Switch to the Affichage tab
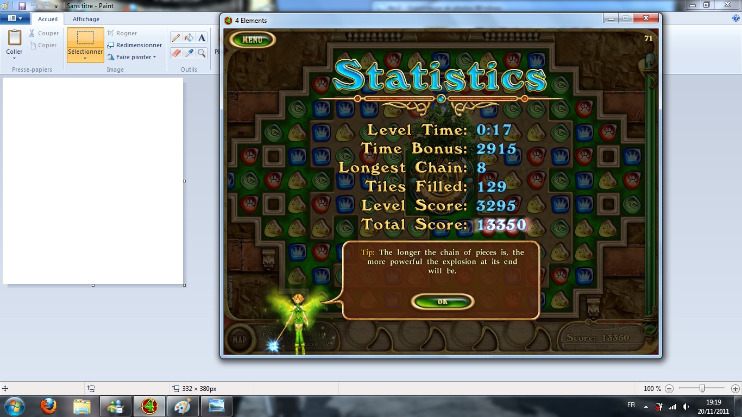 tap(86, 19)
